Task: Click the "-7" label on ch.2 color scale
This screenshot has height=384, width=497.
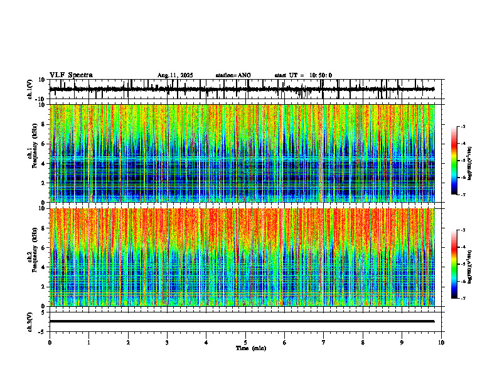Action: 463,299
